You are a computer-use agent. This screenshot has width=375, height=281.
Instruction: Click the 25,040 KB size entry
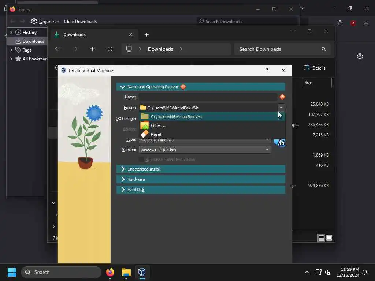319,104
